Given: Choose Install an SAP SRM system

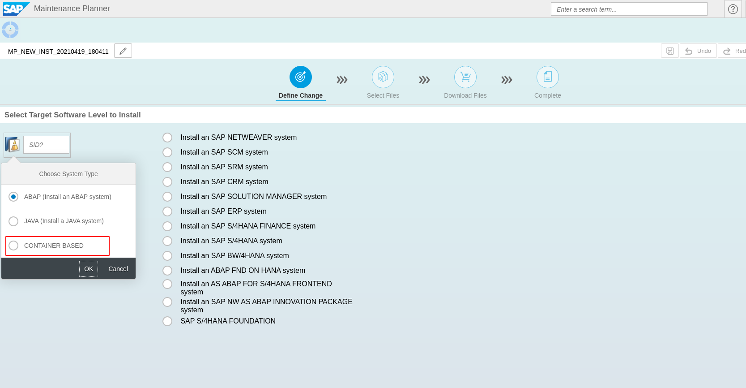Looking at the screenshot, I should pos(167,167).
